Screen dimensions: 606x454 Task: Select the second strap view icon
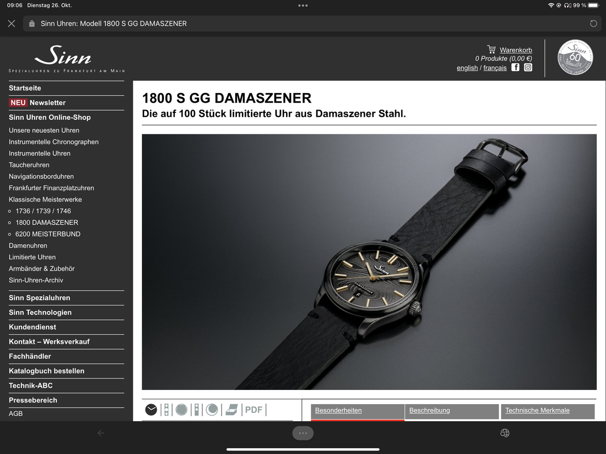(197, 410)
